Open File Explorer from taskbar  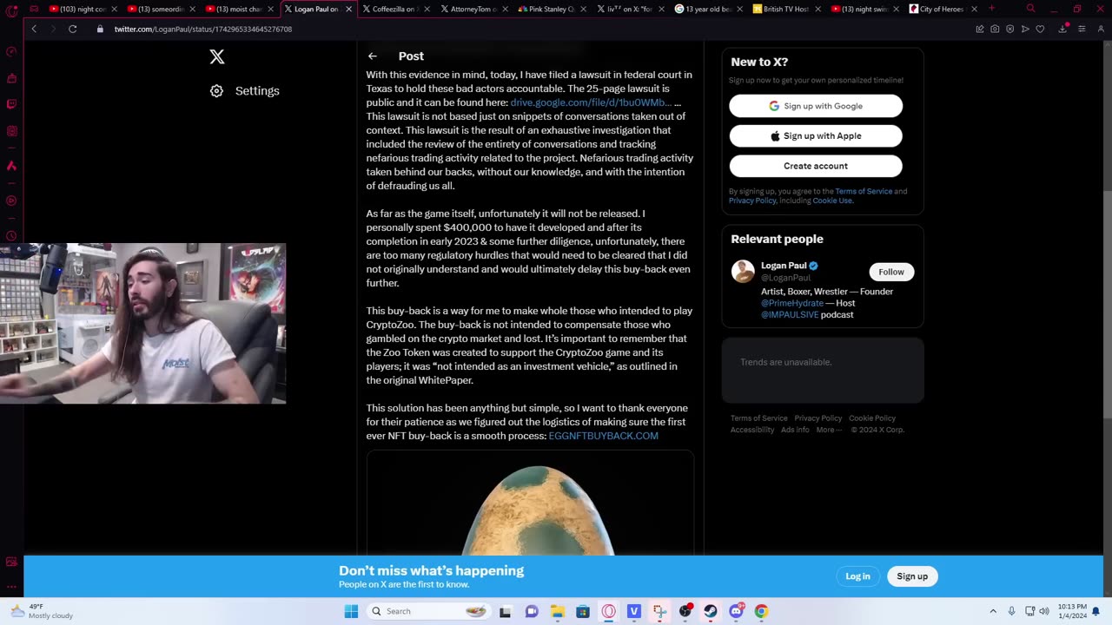(x=557, y=611)
